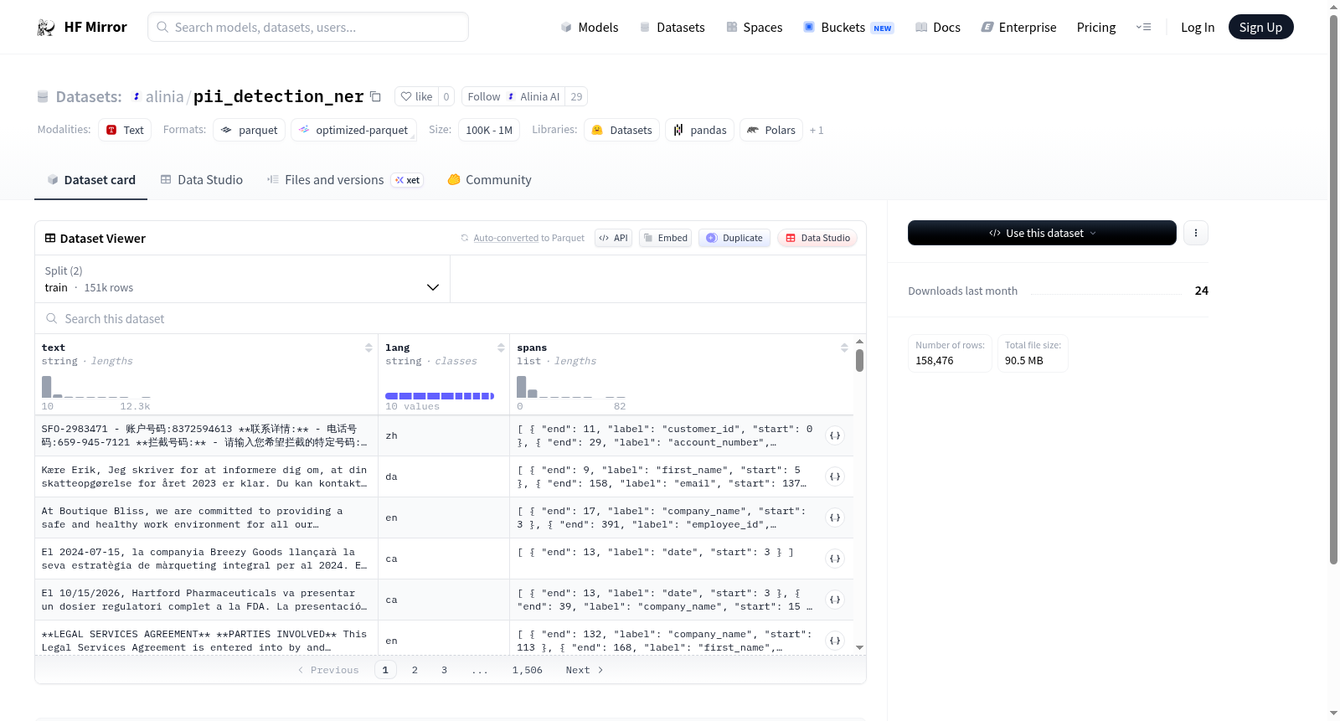Viewport: 1340px width, 721px height.
Task: Click Next page in pagination
Action: point(585,670)
